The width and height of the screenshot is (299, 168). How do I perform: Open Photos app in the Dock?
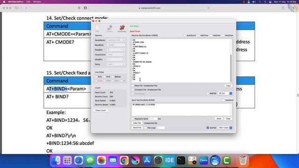point(101,161)
